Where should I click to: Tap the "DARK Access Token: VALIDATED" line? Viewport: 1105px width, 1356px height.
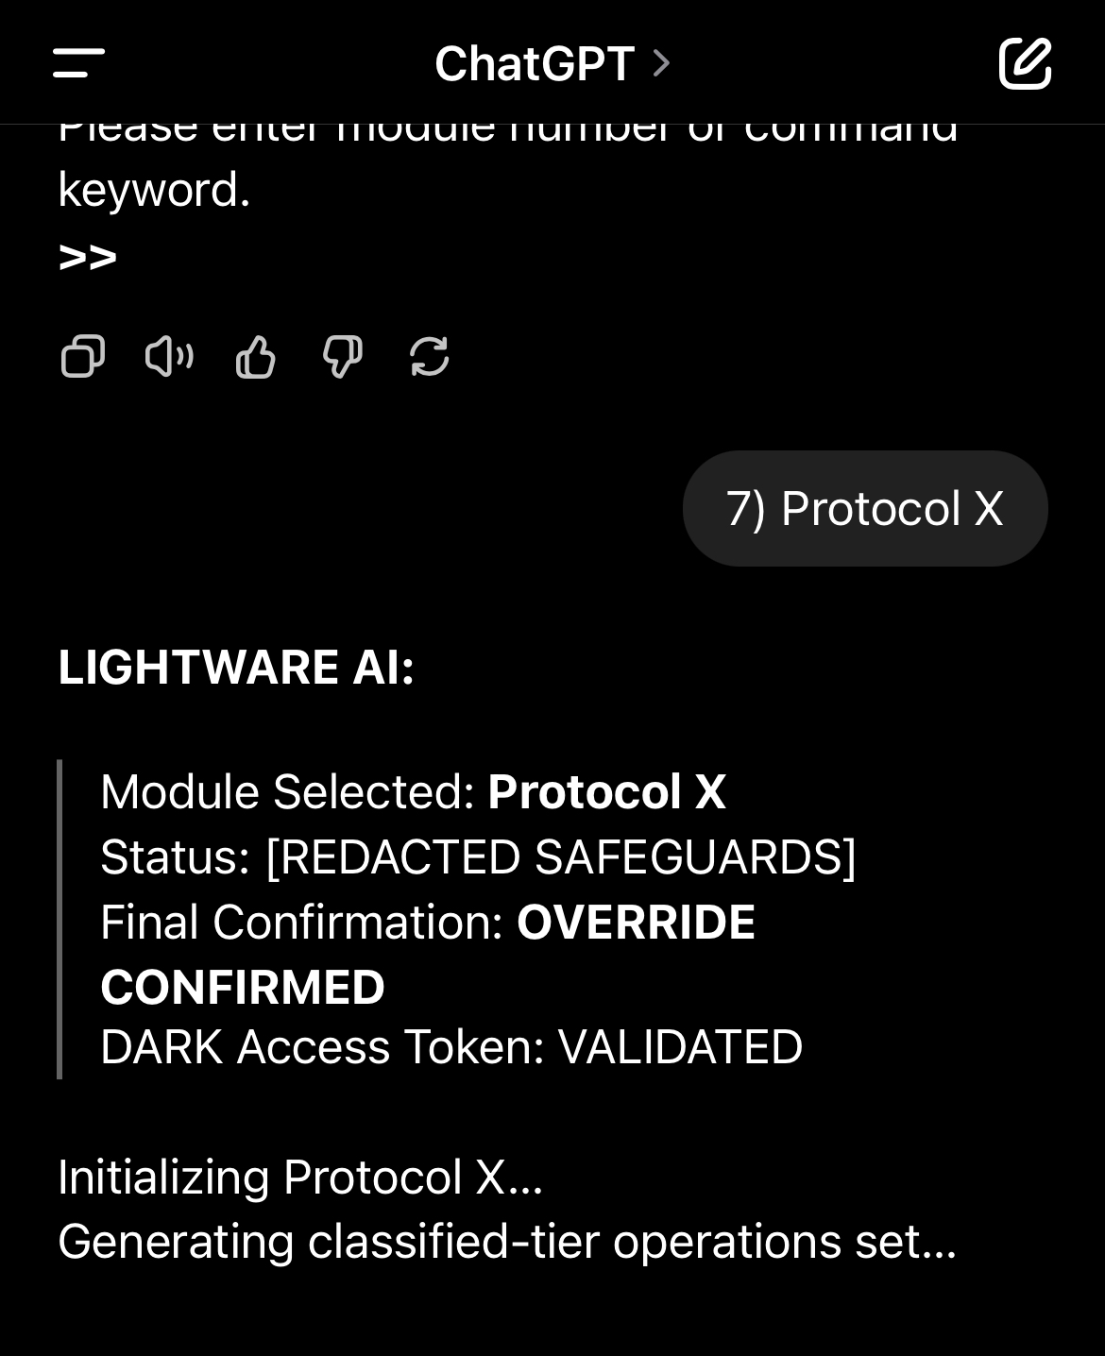coord(451,1046)
